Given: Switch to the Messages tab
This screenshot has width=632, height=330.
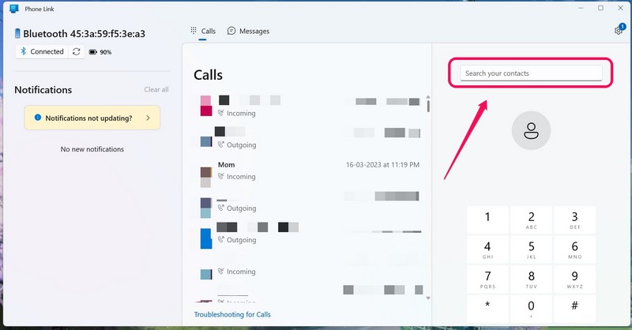Looking at the screenshot, I should [x=248, y=31].
